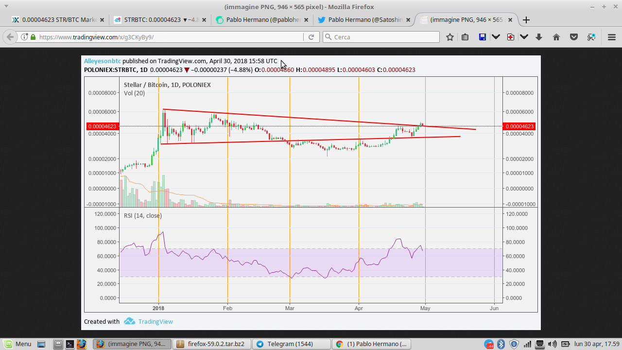Expand the dropdown next to red cross icon
Screen dimensions: 622x350
(x=524, y=37)
